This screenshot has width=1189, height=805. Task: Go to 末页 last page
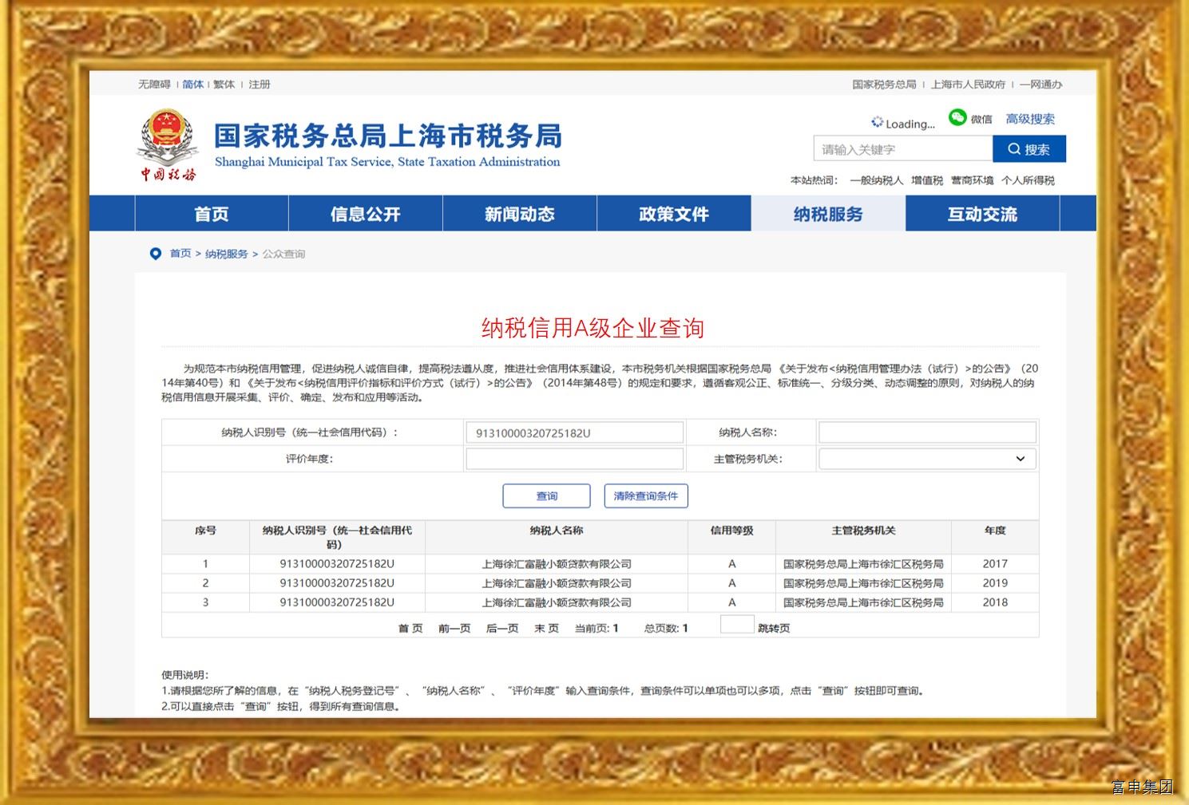546,629
